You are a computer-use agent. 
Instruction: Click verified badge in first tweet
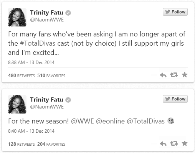68,13
